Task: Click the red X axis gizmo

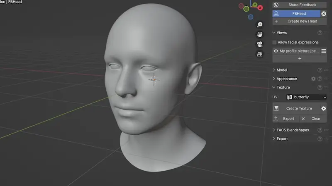Action: click(260, 8)
